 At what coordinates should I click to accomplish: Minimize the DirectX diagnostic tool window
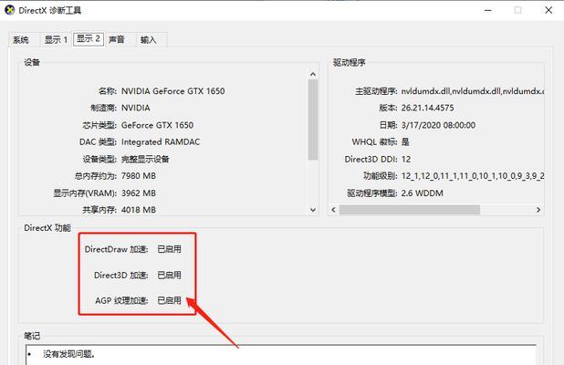click(x=487, y=10)
